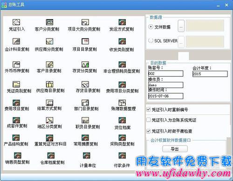The height and width of the screenshot is (181, 233).
Task: Launch 部门目录复制 tool
Action: [85, 102]
